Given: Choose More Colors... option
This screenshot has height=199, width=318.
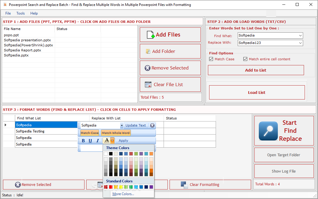Looking at the screenshot, I should click(x=123, y=194).
